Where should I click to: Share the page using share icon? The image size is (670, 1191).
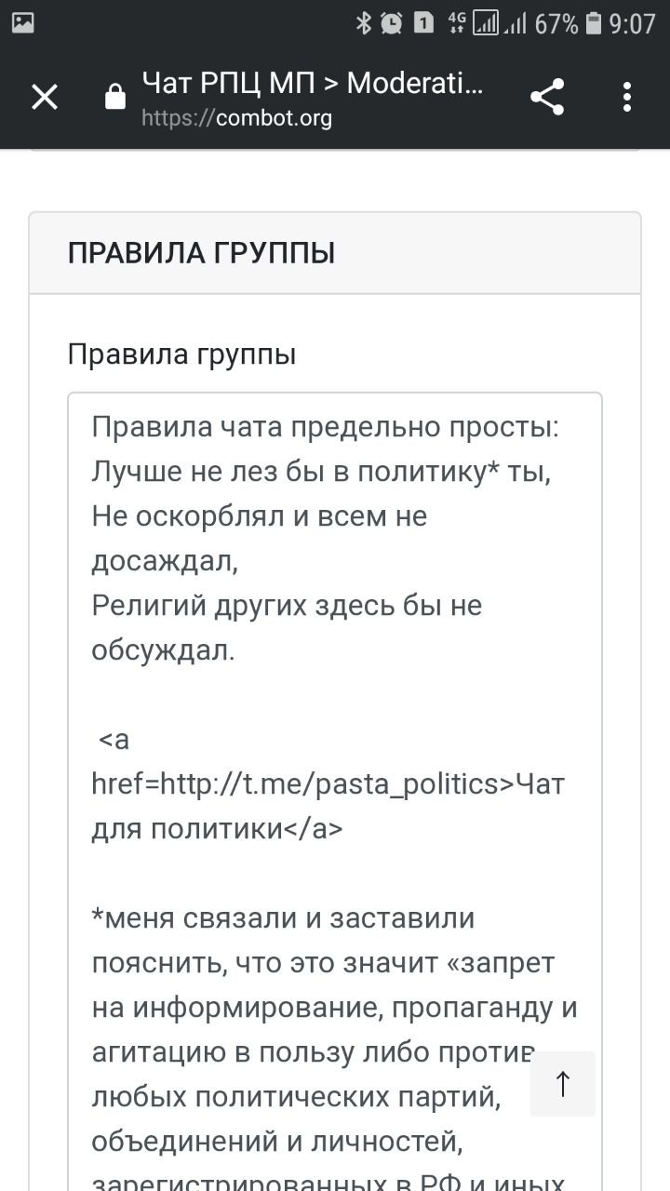(x=547, y=97)
